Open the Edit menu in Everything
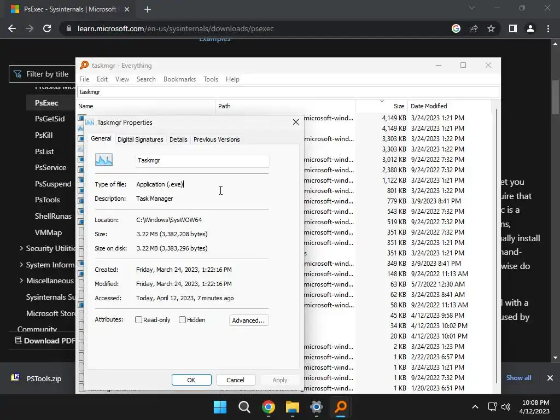 pos(102,79)
